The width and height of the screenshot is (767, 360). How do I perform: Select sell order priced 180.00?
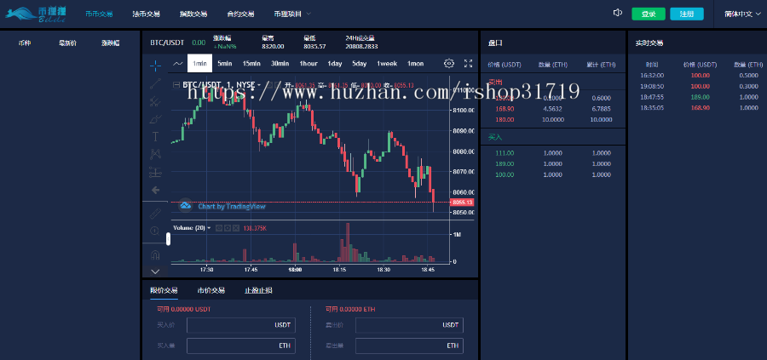[x=553, y=120]
